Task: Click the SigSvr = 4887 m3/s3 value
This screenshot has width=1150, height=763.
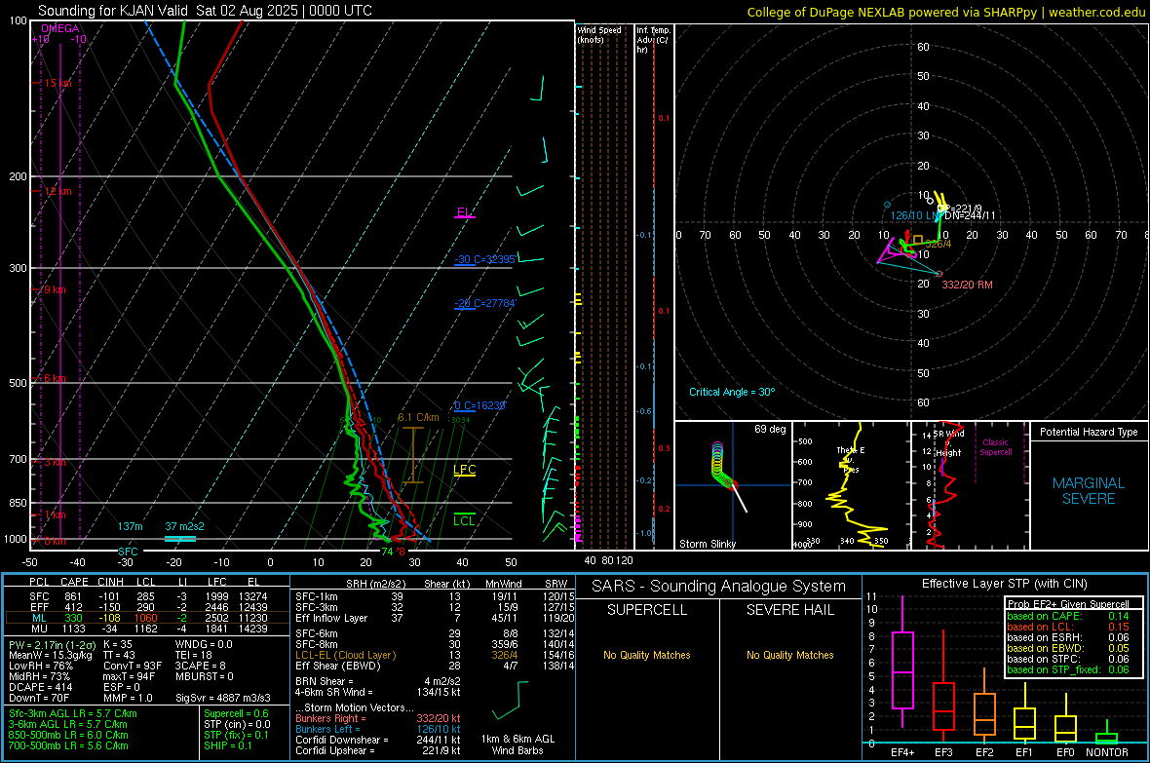Action: click(x=223, y=698)
